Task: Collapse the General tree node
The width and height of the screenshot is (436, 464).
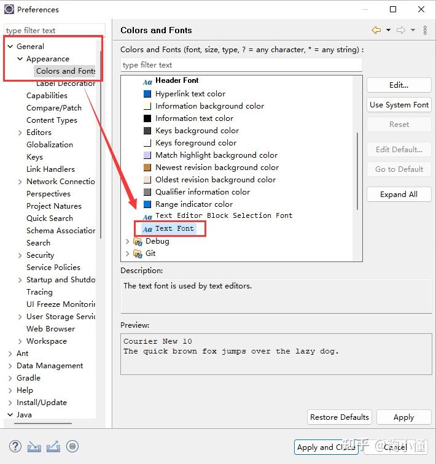Action: (10, 47)
